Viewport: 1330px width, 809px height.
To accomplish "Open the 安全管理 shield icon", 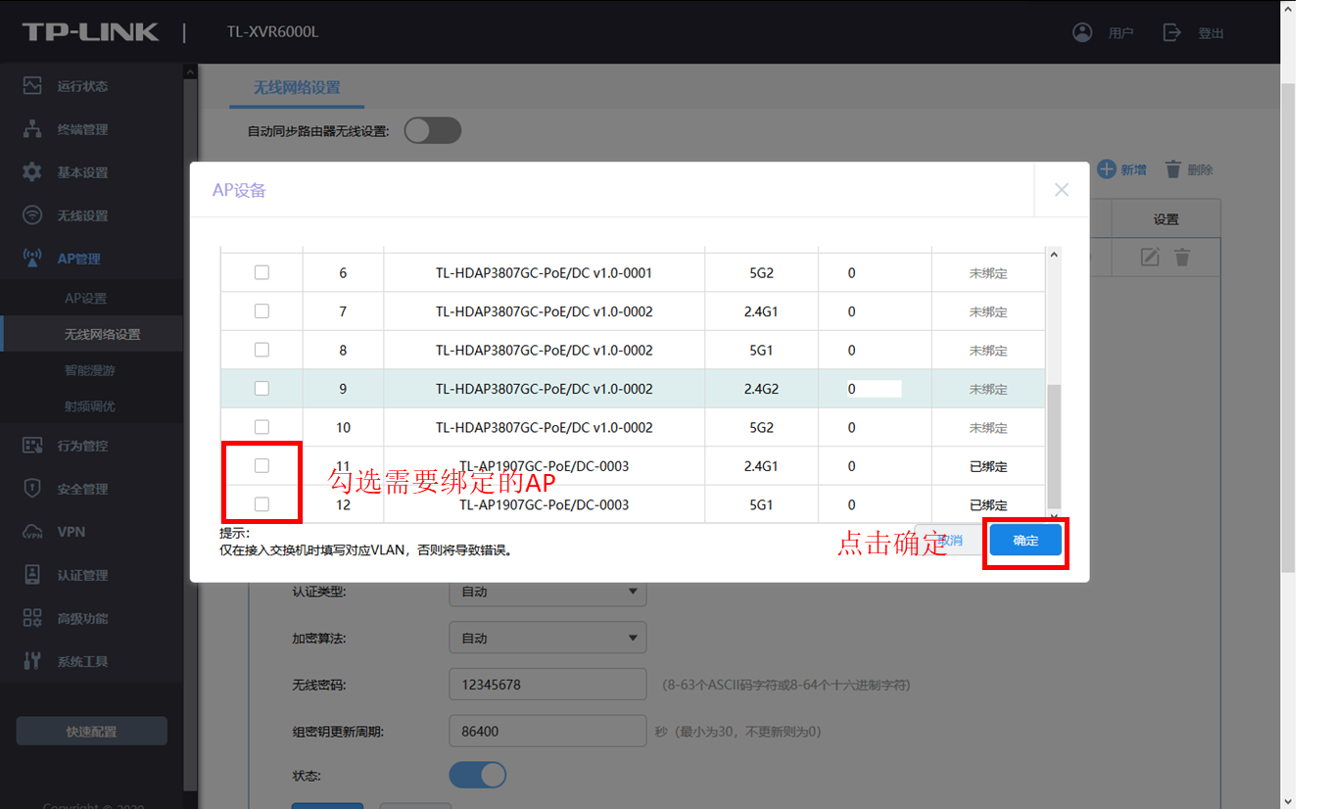I will (x=32, y=489).
